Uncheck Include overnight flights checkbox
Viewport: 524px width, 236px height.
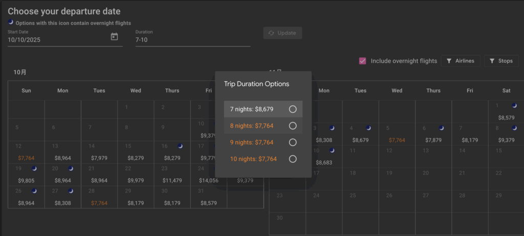363,61
